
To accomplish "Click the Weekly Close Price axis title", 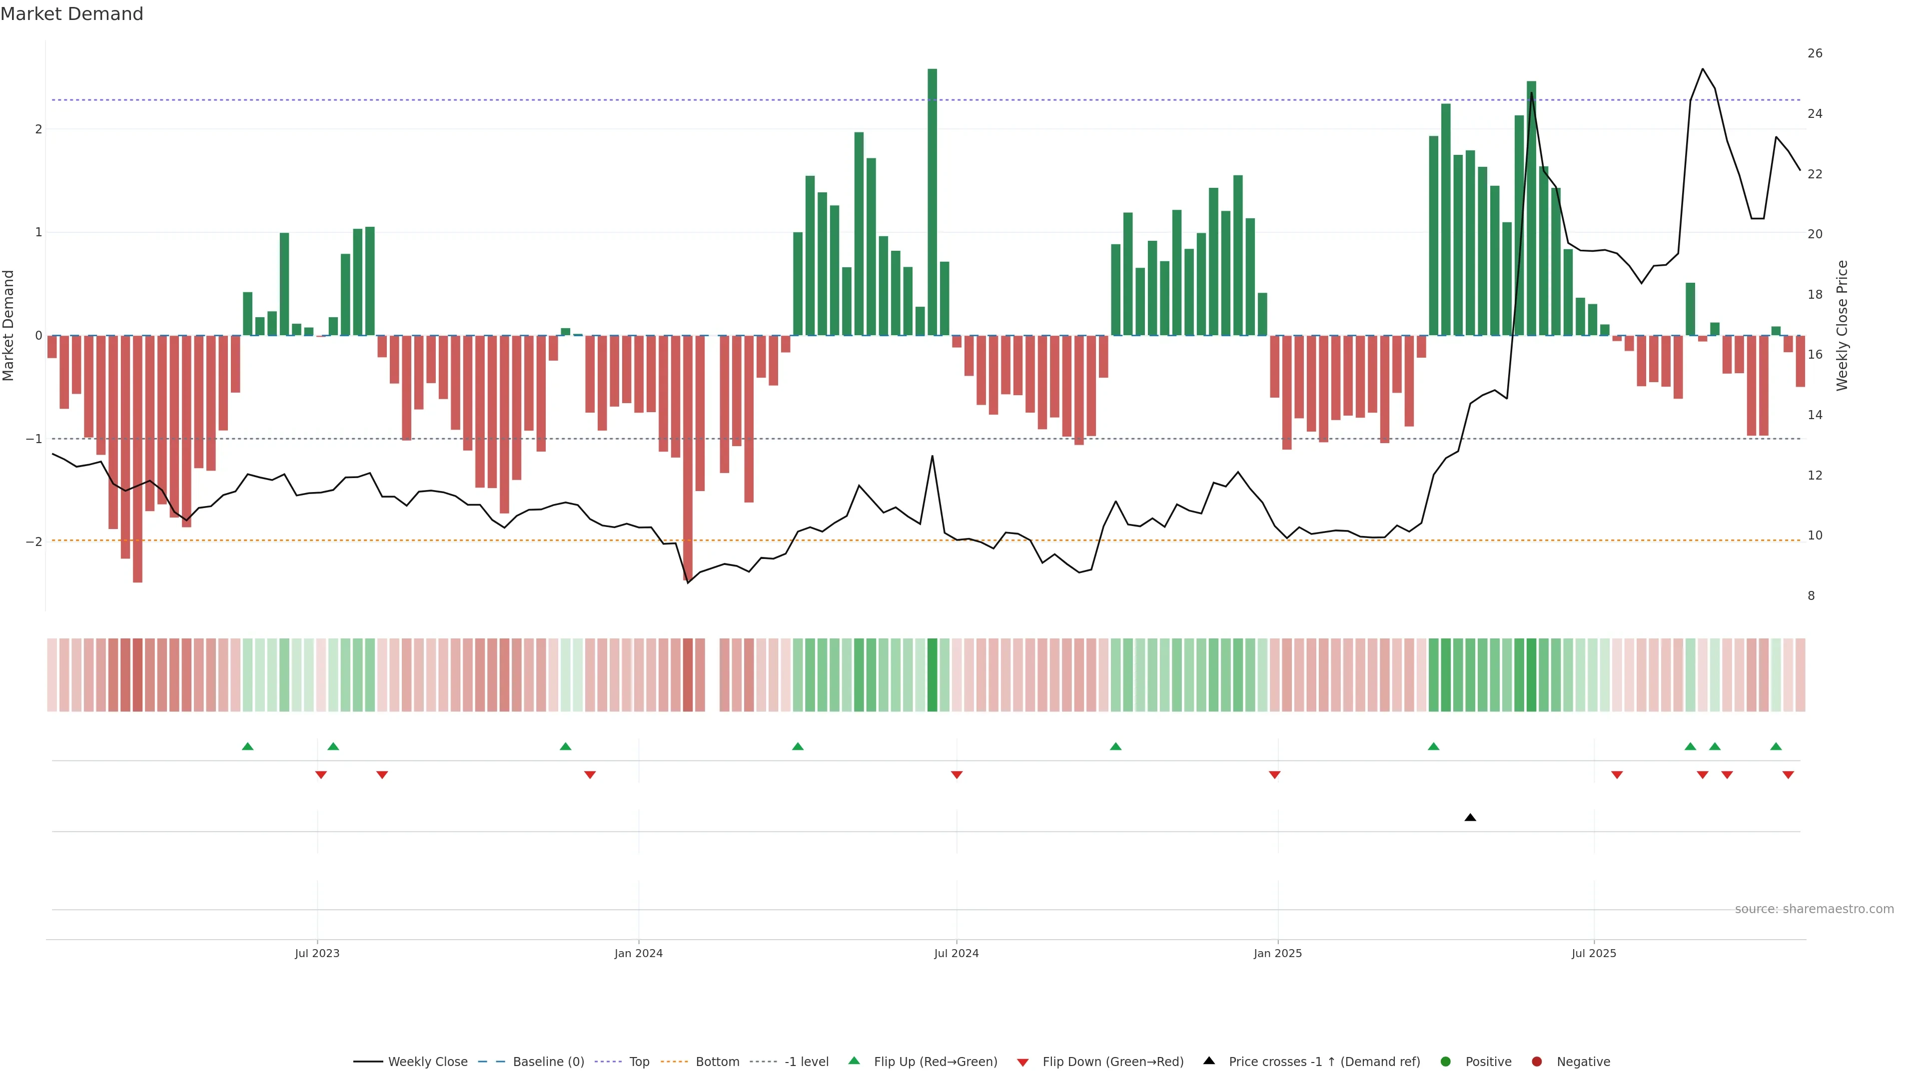I will (1842, 325).
